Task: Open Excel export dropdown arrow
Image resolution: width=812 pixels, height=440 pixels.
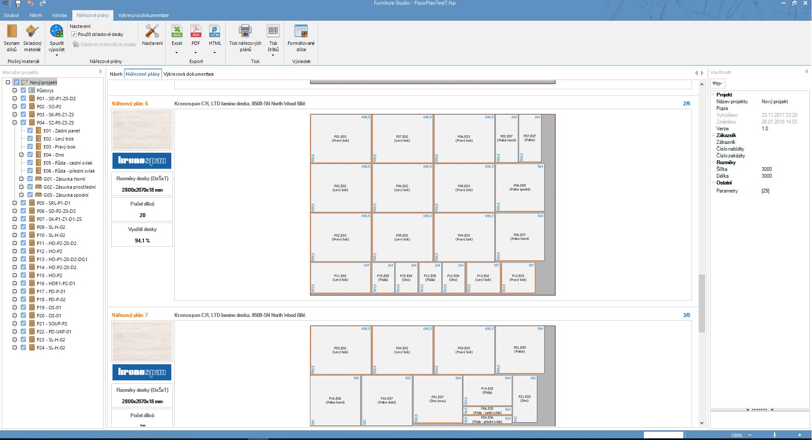Action: 177,53
